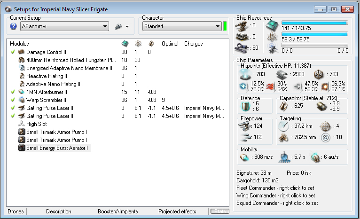Click the sensor strength icon showing 10
The width and height of the screenshot is (360, 219).
326,138
